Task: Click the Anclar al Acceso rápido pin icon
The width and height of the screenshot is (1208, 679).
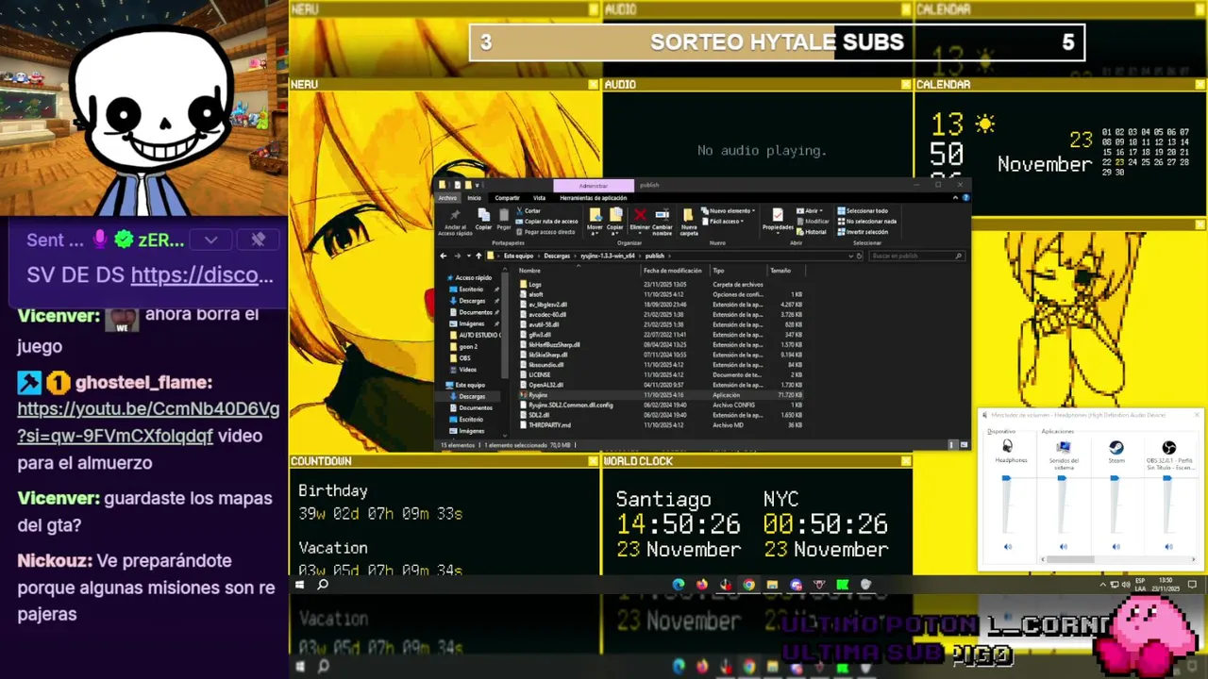Action: pos(455,214)
